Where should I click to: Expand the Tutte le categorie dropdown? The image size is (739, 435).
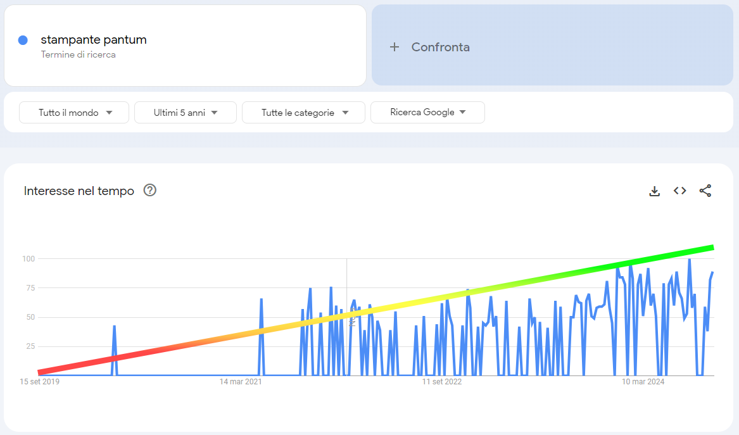pos(303,113)
